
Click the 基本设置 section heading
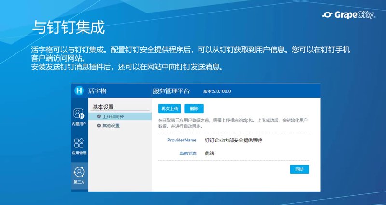[103, 107]
